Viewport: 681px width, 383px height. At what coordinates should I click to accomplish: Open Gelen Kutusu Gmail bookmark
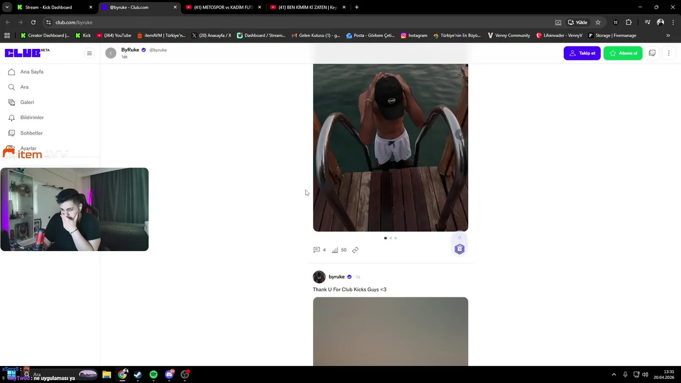tap(316, 35)
